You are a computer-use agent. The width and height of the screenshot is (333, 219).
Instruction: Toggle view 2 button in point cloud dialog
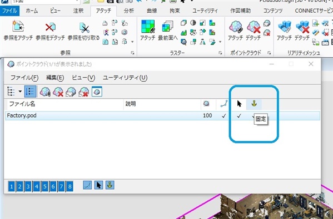20,187
